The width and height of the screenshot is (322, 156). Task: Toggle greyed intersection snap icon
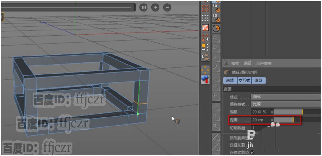pos(216,87)
